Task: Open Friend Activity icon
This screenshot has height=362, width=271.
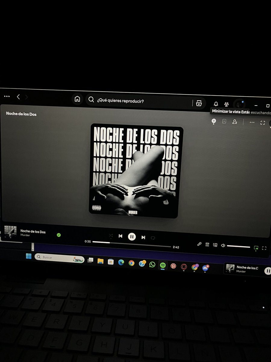Action: [x=226, y=104]
